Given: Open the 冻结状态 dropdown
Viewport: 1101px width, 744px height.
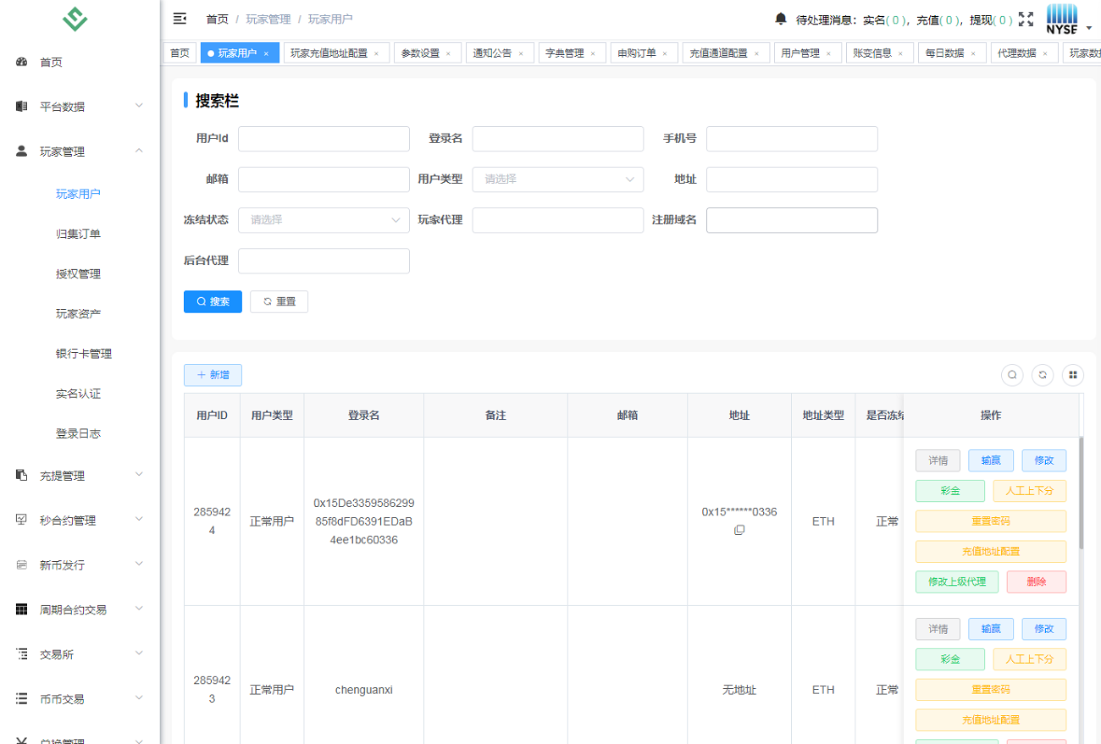Looking at the screenshot, I should tap(324, 220).
